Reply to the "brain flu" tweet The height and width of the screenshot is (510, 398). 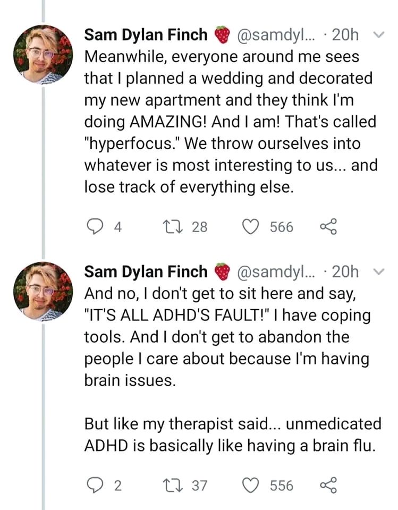pos(95,486)
